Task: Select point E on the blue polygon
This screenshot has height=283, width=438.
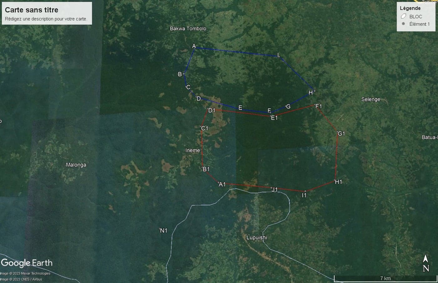Action: (240, 108)
